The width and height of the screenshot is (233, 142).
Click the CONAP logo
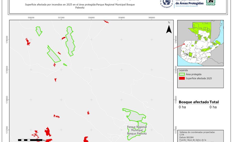click(210, 3)
